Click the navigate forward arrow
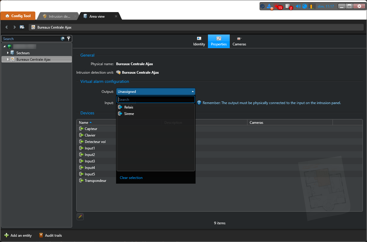This screenshot has width=367, height=242. (14, 27)
